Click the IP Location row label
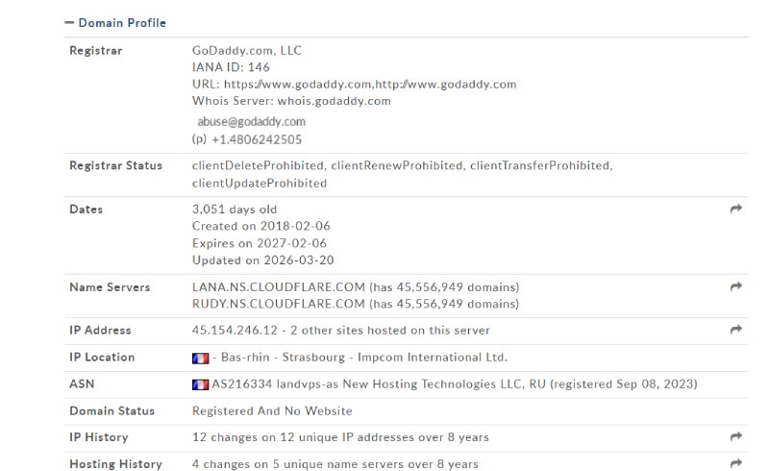 tap(102, 358)
